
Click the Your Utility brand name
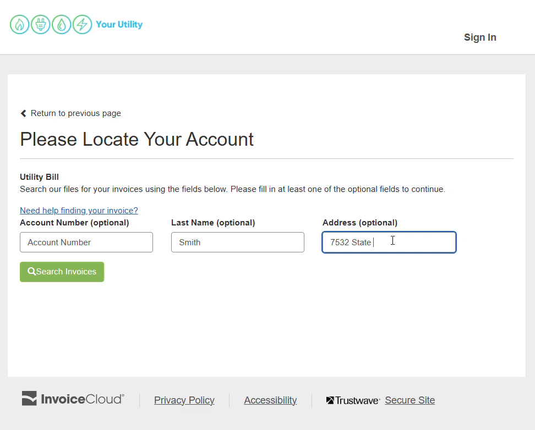[x=119, y=25]
